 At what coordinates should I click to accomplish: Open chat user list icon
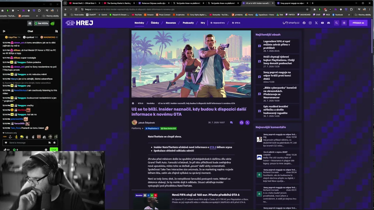pos(56,31)
